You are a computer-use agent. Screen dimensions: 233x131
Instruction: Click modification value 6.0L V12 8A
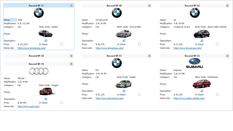click(x=23, y=23)
